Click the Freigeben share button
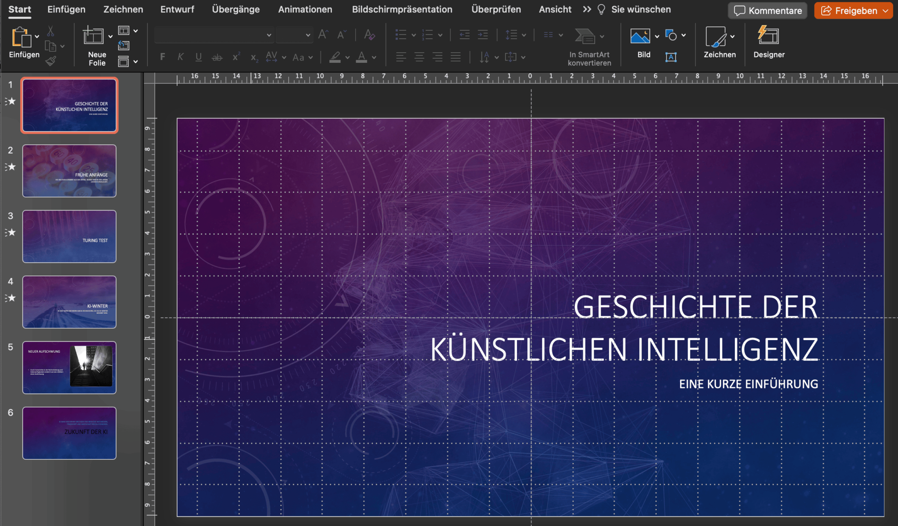The width and height of the screenshot is (898, 526). click(849, 11)
